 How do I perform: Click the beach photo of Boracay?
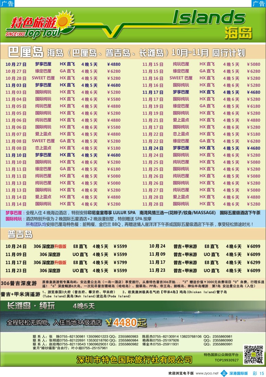point(133,321)
